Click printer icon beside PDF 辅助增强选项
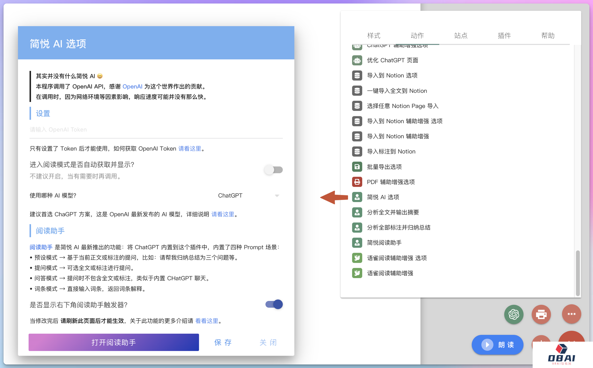The height and width of the screenshot is (368, 593). [x=357, y=182]
